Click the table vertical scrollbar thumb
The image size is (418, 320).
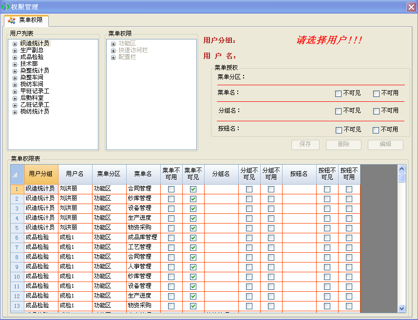(401, 178)
